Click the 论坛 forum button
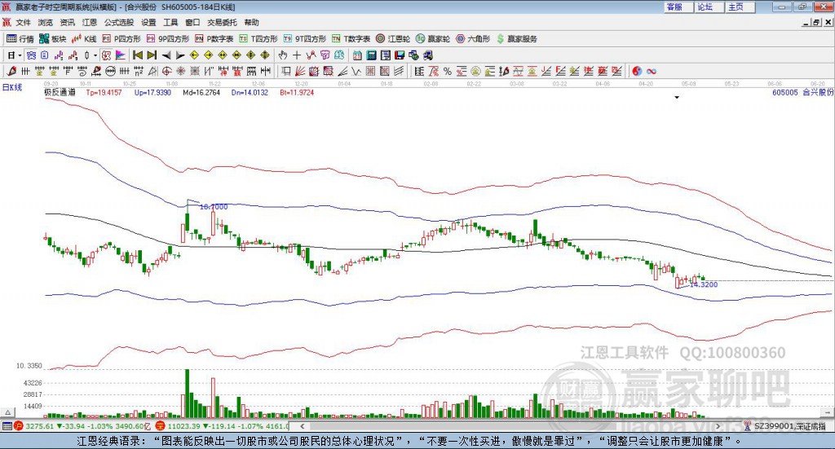Viewport: 835px width, 449px height. click(709, 7)
